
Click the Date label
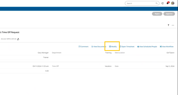tap(116, 66)
